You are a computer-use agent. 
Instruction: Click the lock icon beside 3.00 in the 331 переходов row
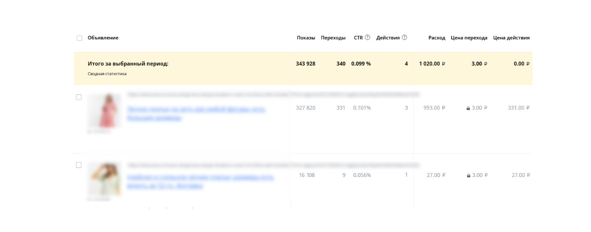pyautogui.click(x=468, y=108)
